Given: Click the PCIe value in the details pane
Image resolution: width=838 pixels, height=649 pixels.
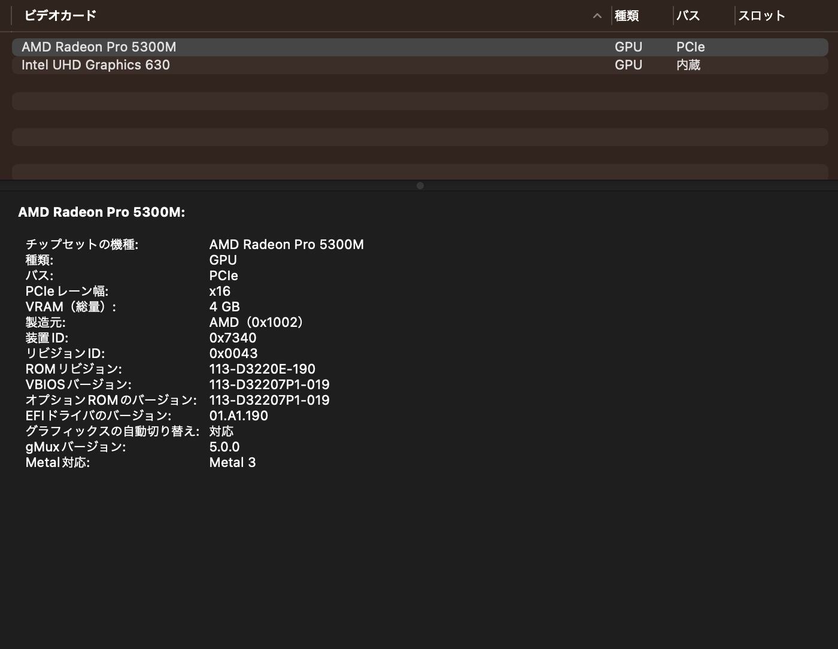Looking at the screenshot, I should click(x=224, y=276).
